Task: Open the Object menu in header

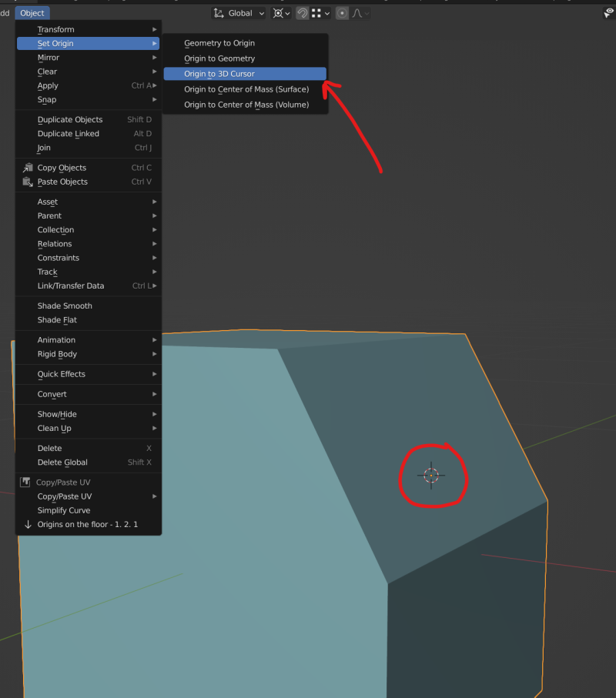Action: pos(32,13)
